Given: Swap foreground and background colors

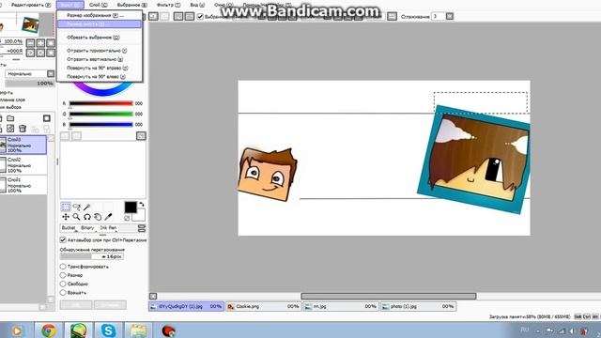Looking at the screenshot, I should (x=142, y=205).
